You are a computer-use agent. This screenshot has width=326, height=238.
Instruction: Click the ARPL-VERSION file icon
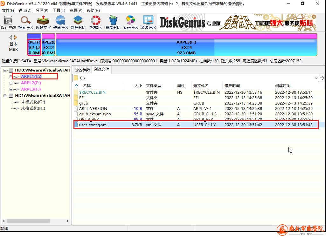76,109
